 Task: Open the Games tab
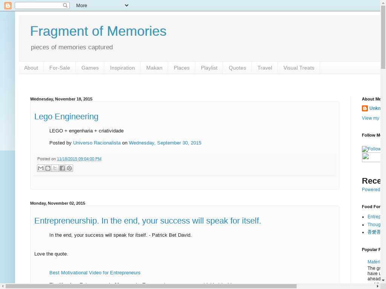[x=90, y=68]
